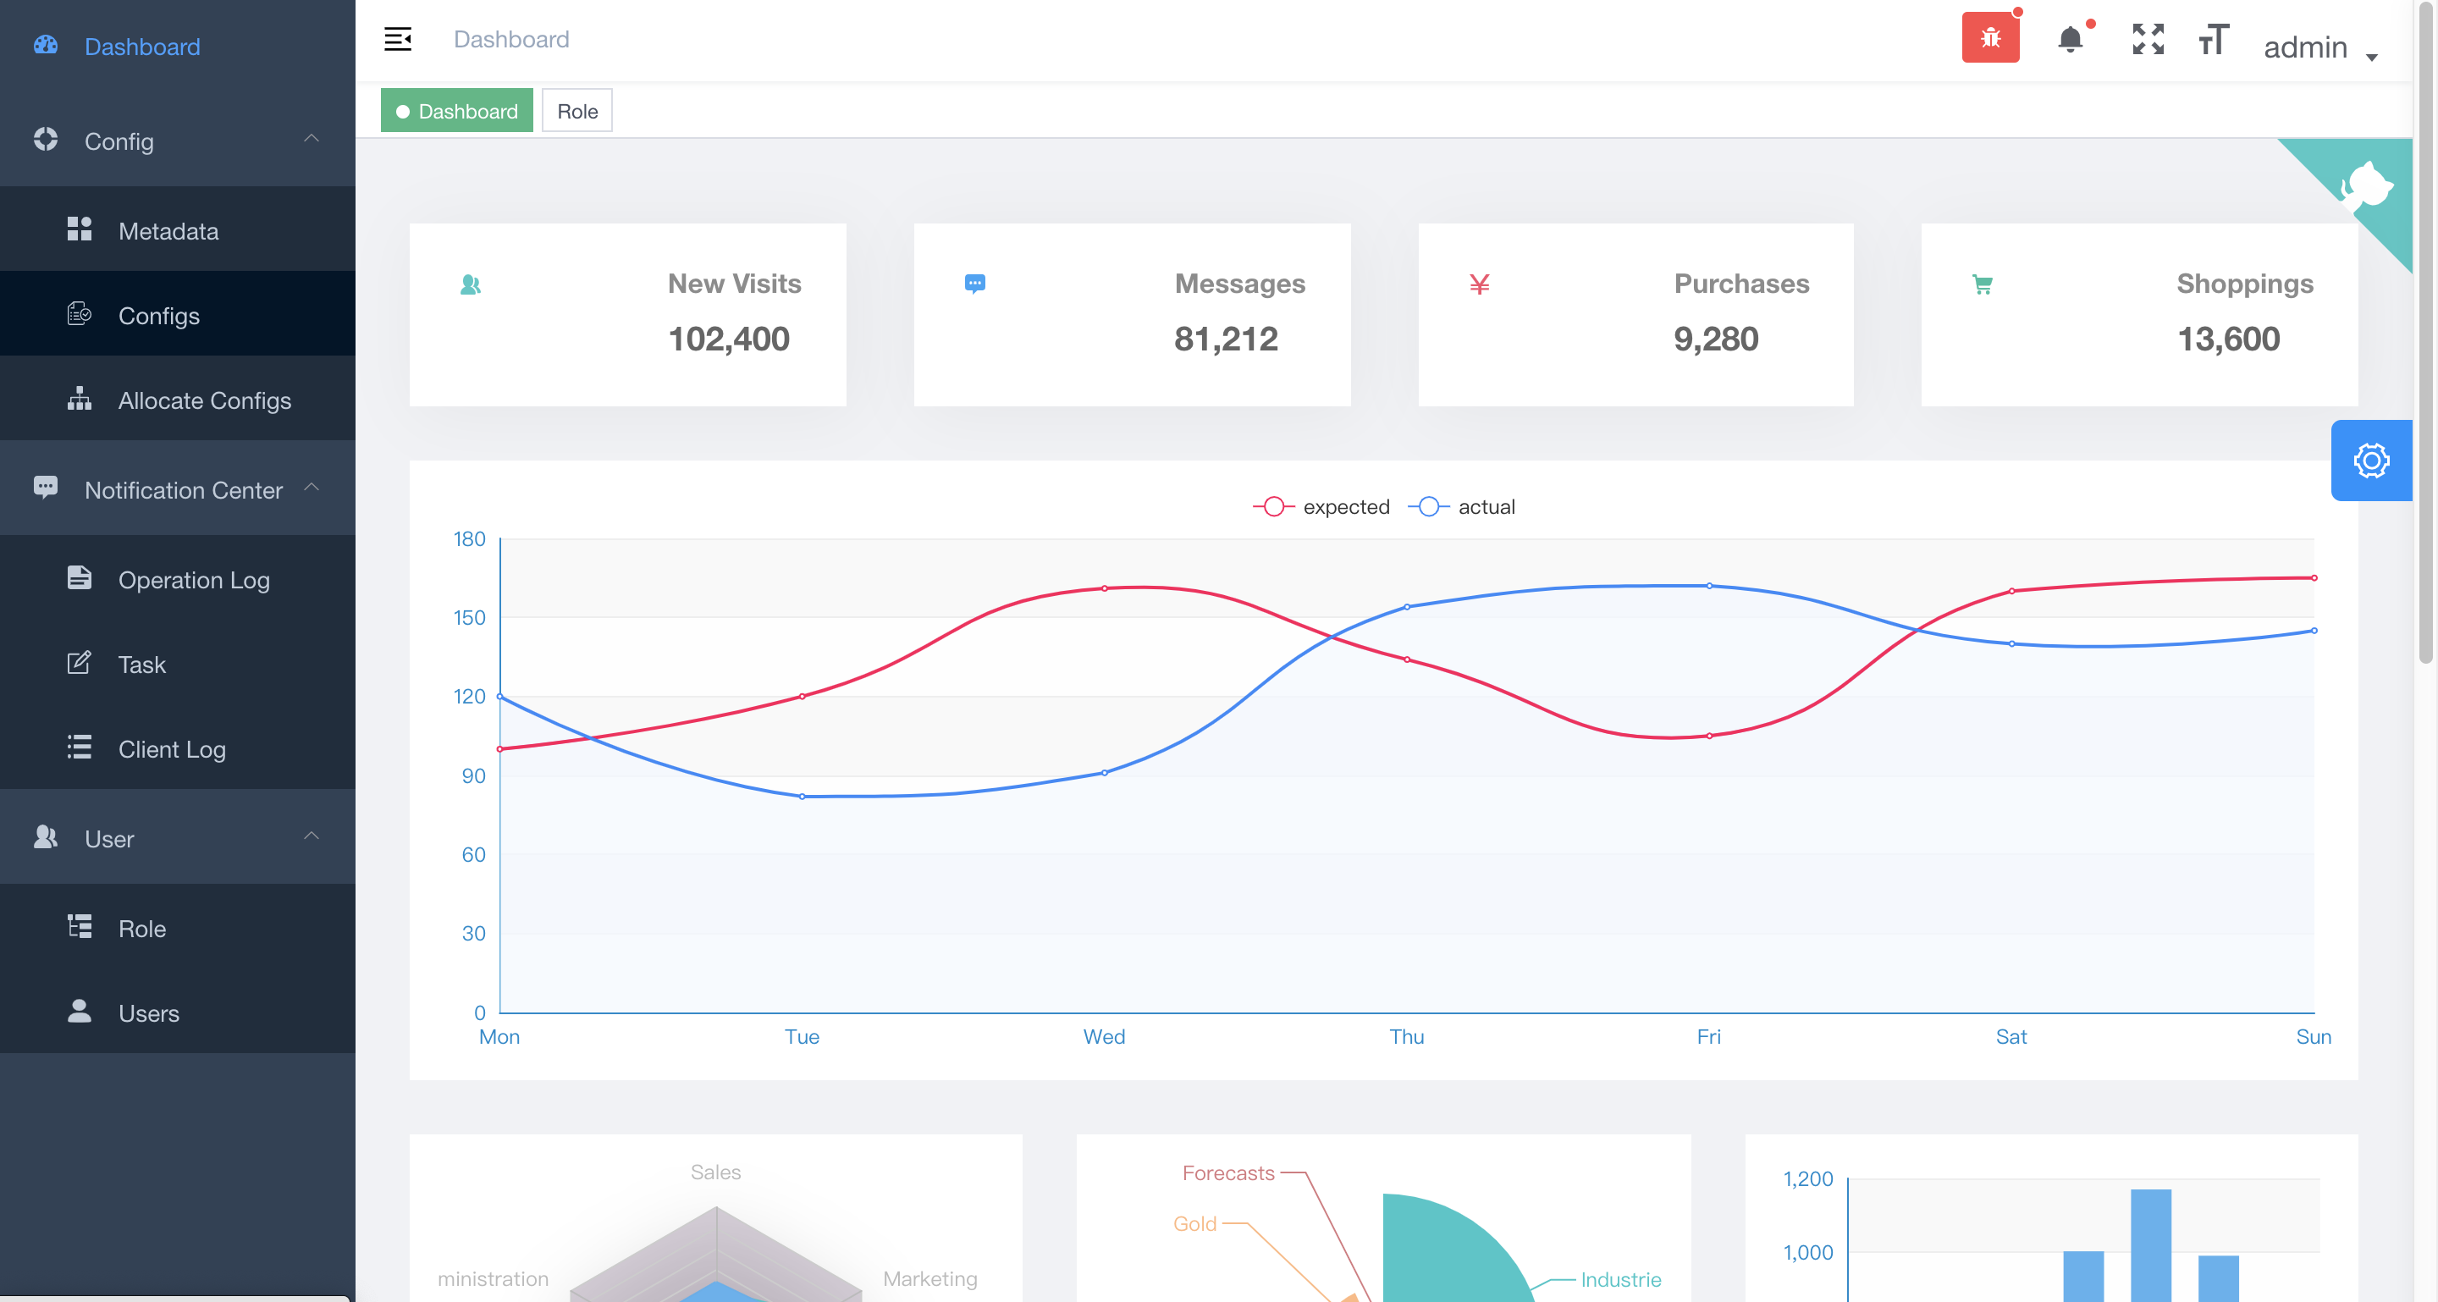Toggle fullscreen mode icon
Viewport: 2438px width, 1302px height.
2148,40
